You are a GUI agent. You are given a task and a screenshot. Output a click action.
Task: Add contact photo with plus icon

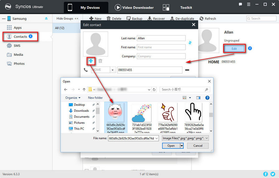[91, 61]
